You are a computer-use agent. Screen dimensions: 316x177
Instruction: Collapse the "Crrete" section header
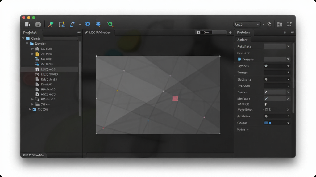(x=243, y=53)
